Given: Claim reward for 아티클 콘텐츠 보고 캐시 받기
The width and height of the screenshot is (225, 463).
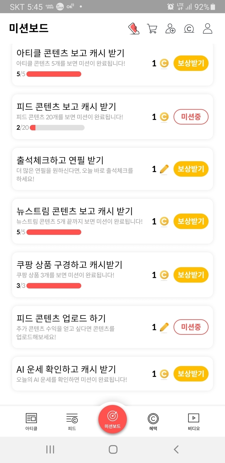Looking at the screenshot, I should 191,63.
